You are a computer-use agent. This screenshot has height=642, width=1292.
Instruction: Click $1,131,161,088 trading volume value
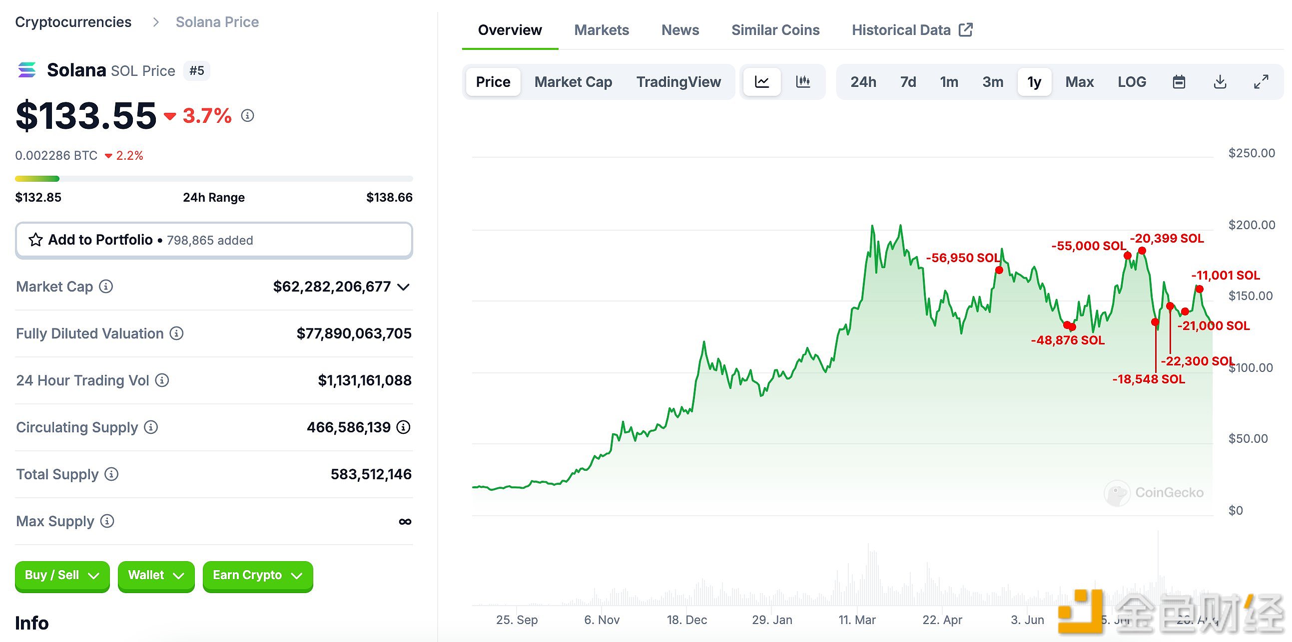(365, 380)
